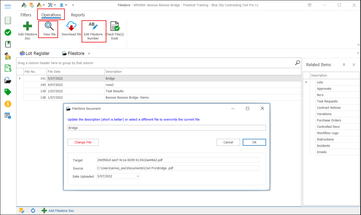Image resolution: width=361 pixels, height=215 pixels.
Task: Switch to the Filters ribbon tab
Action: [26, 15]
